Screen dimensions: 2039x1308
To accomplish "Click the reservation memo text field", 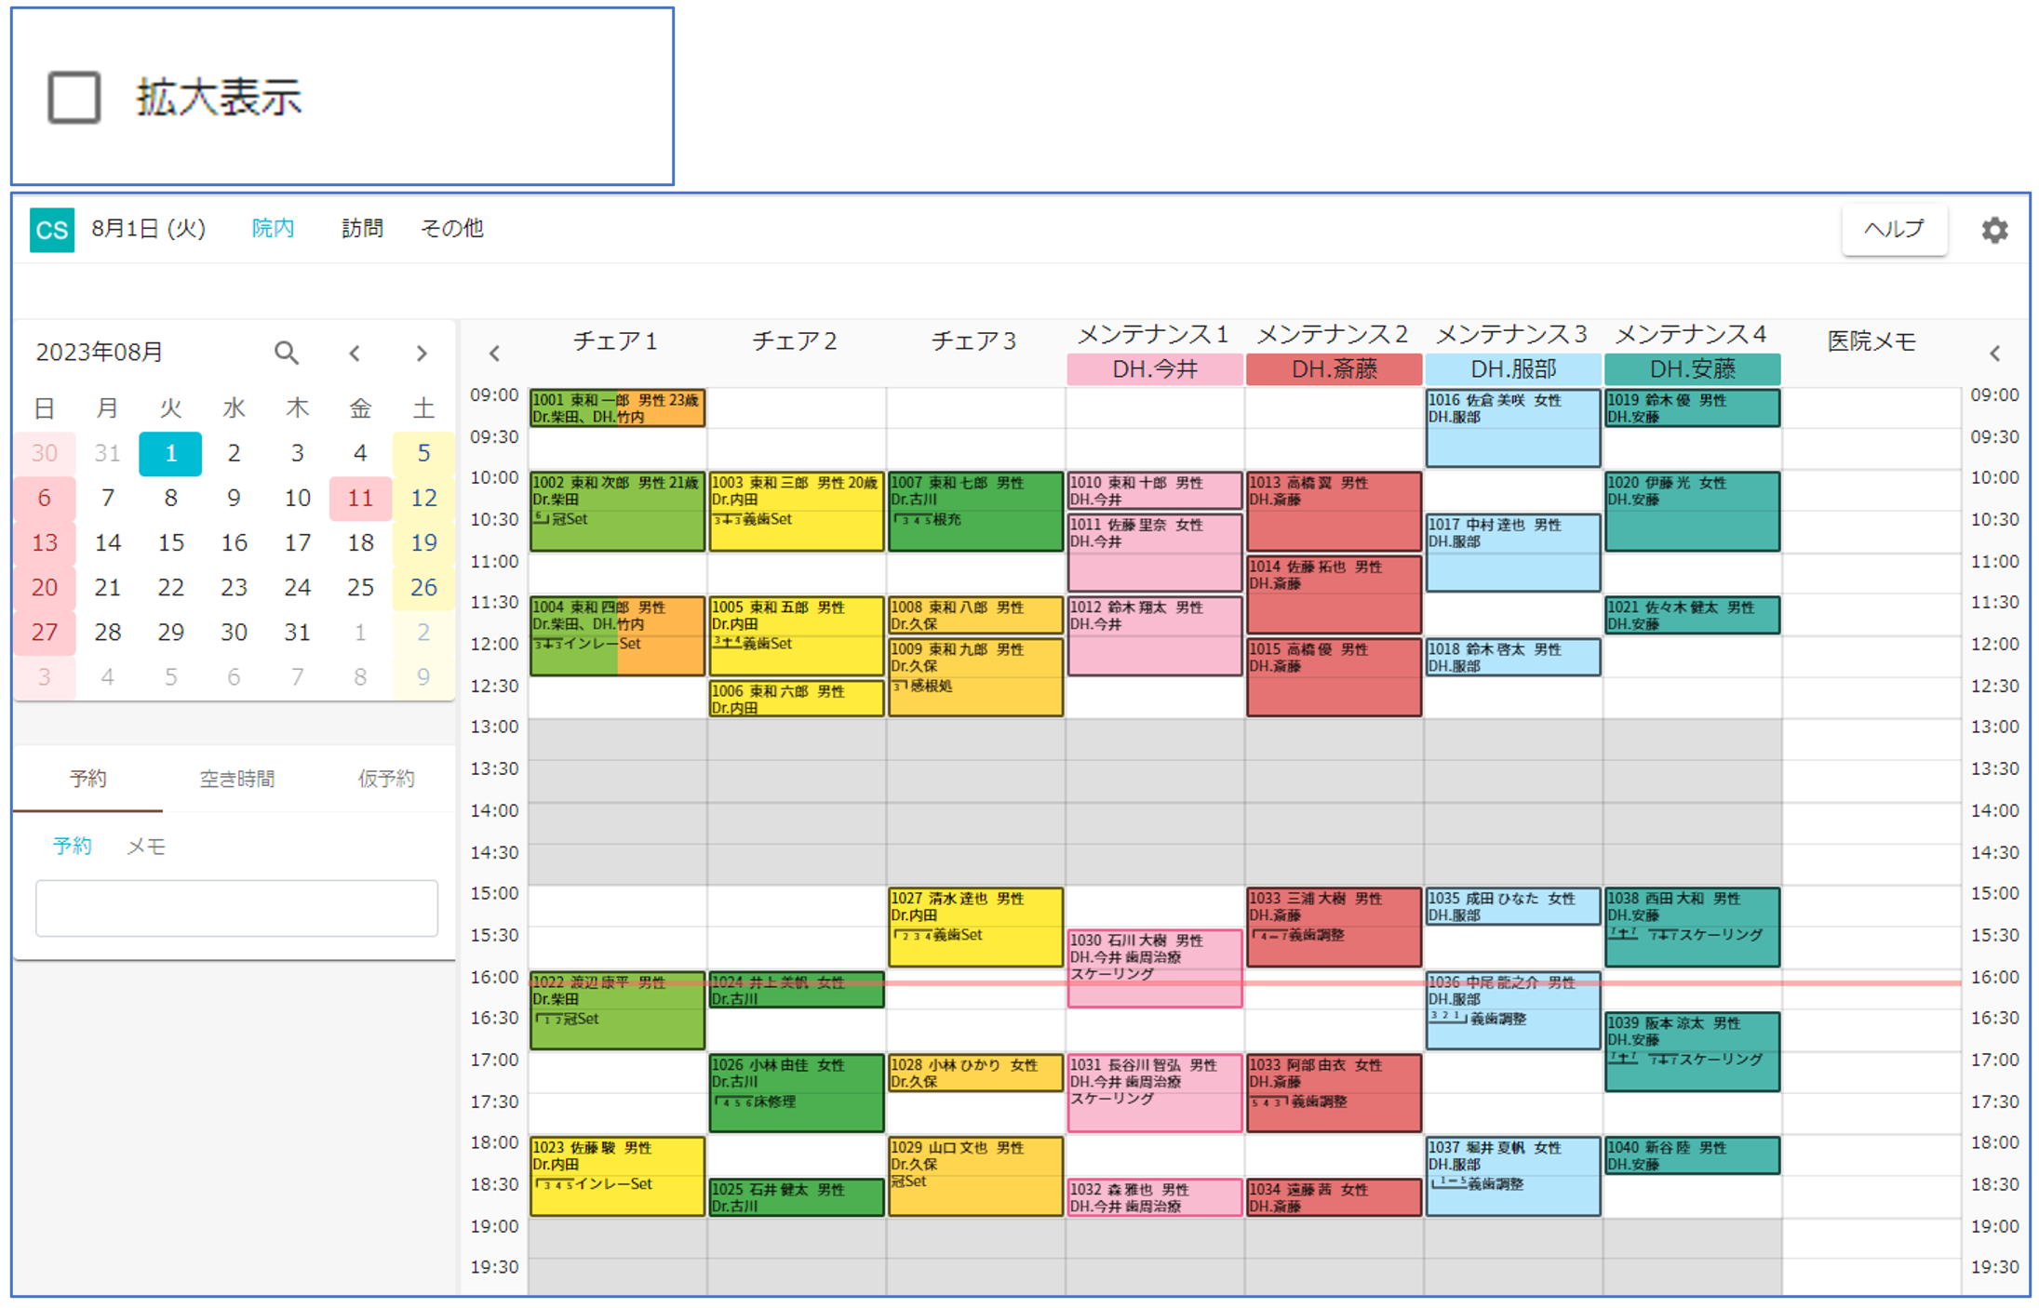I will 236,908.
